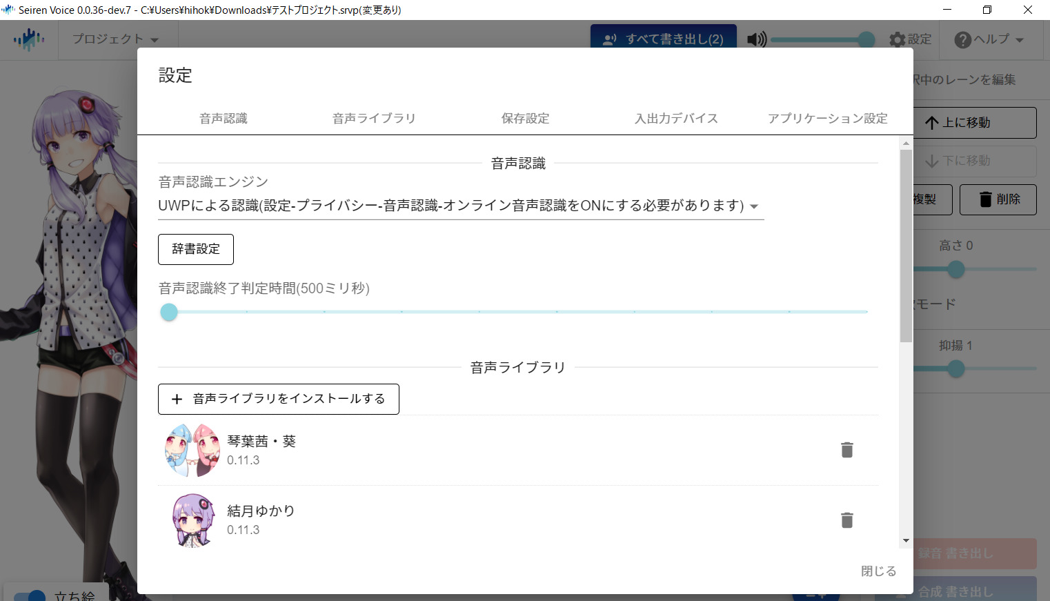This screenshot has width=1050, height=601.
Task: Click the 辞書設定 button
Action: (x=196, y=249)
